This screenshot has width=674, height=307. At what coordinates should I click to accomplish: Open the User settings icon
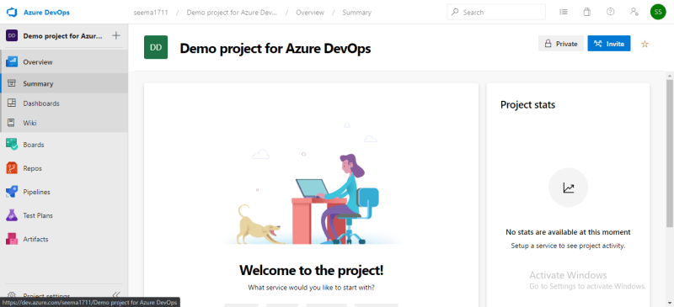point(634,12)
